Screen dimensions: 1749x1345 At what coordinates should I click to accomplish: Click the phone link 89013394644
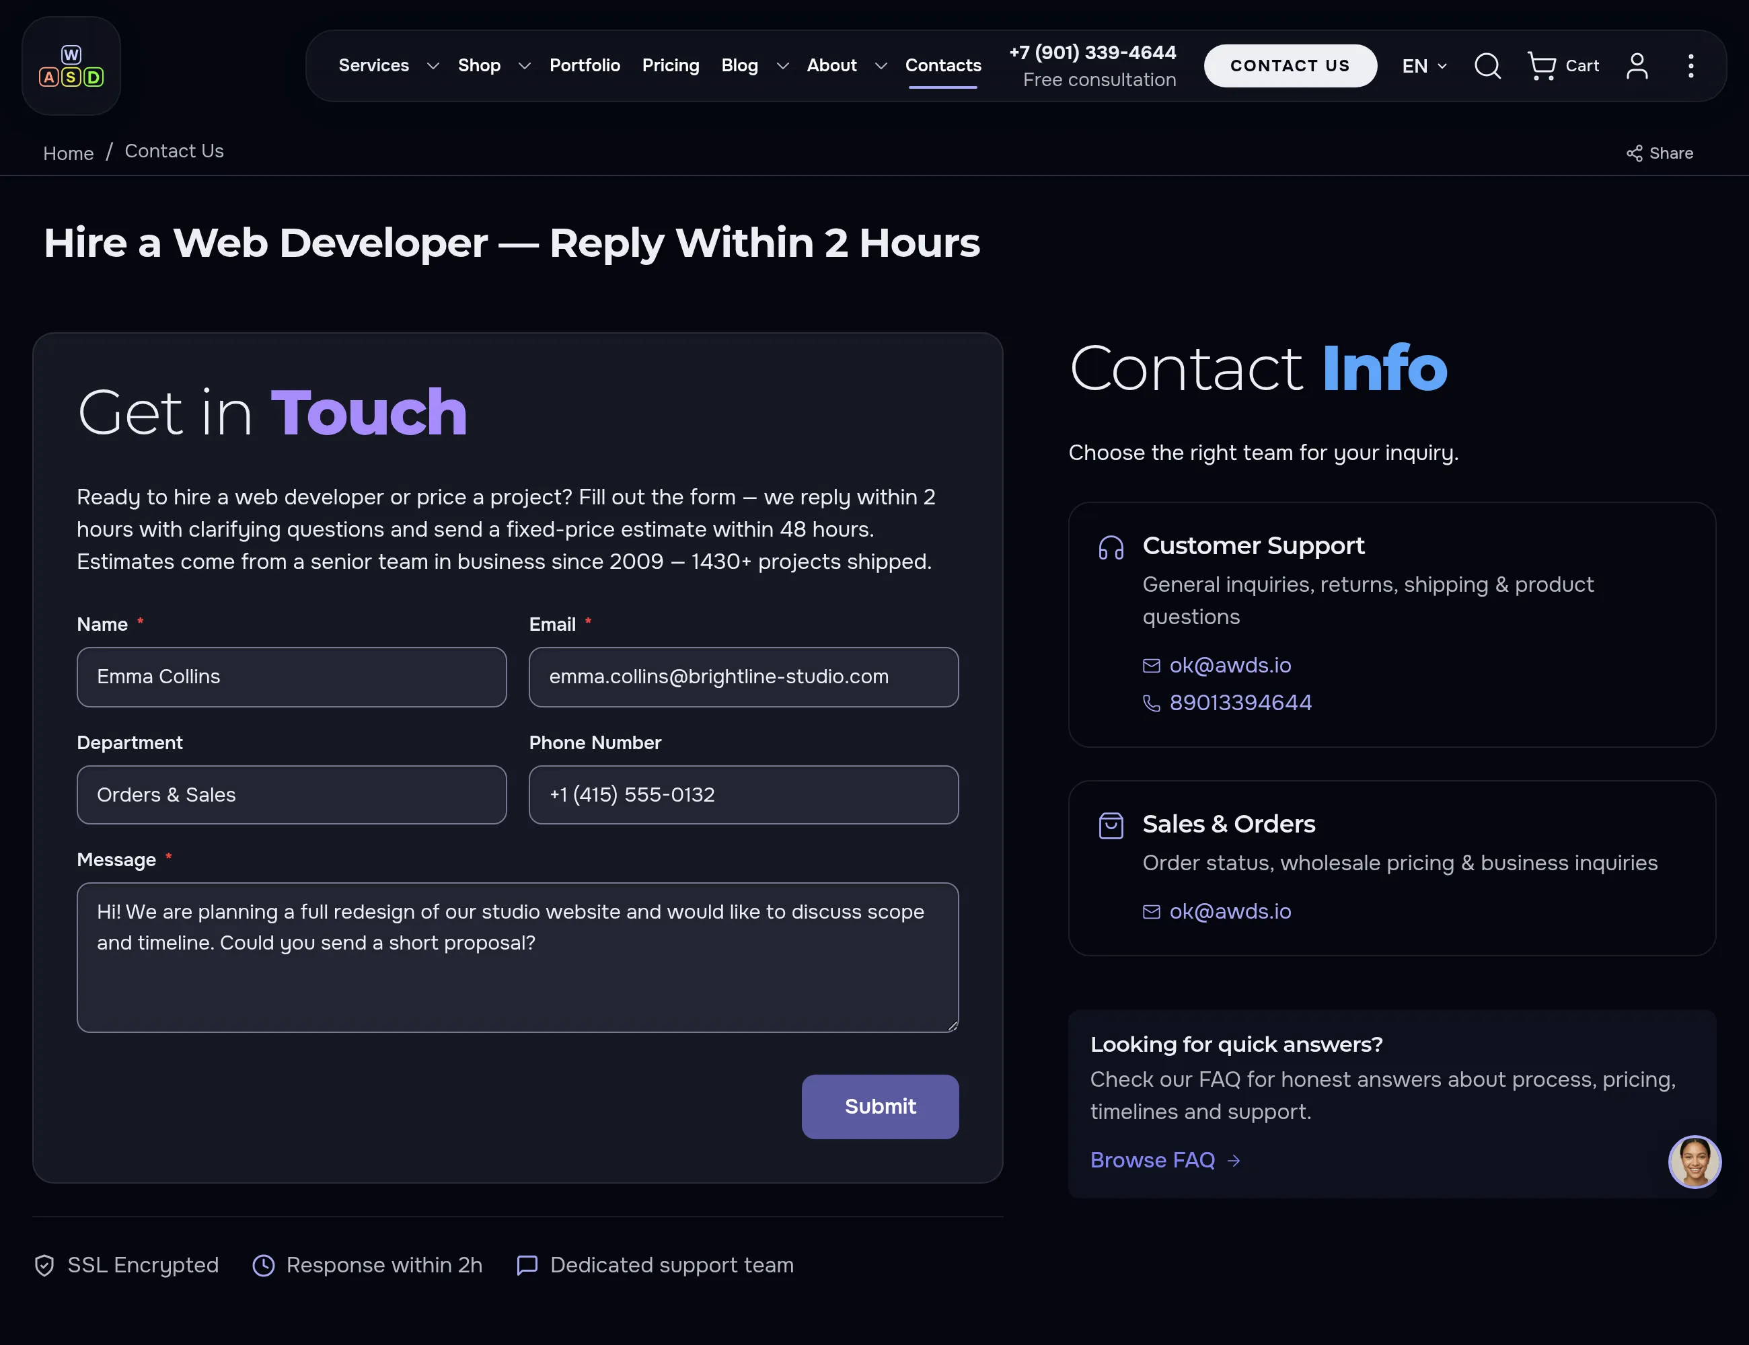click(1240, 703)
